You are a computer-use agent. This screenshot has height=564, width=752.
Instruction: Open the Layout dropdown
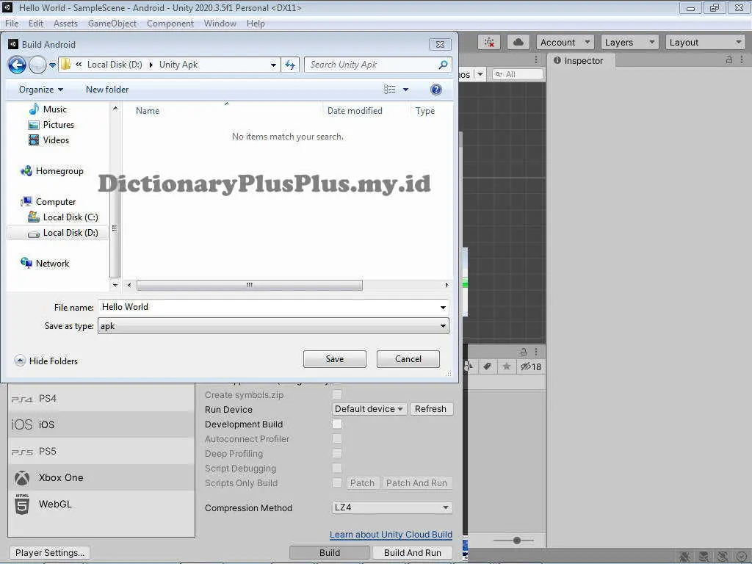pos(705,42)
